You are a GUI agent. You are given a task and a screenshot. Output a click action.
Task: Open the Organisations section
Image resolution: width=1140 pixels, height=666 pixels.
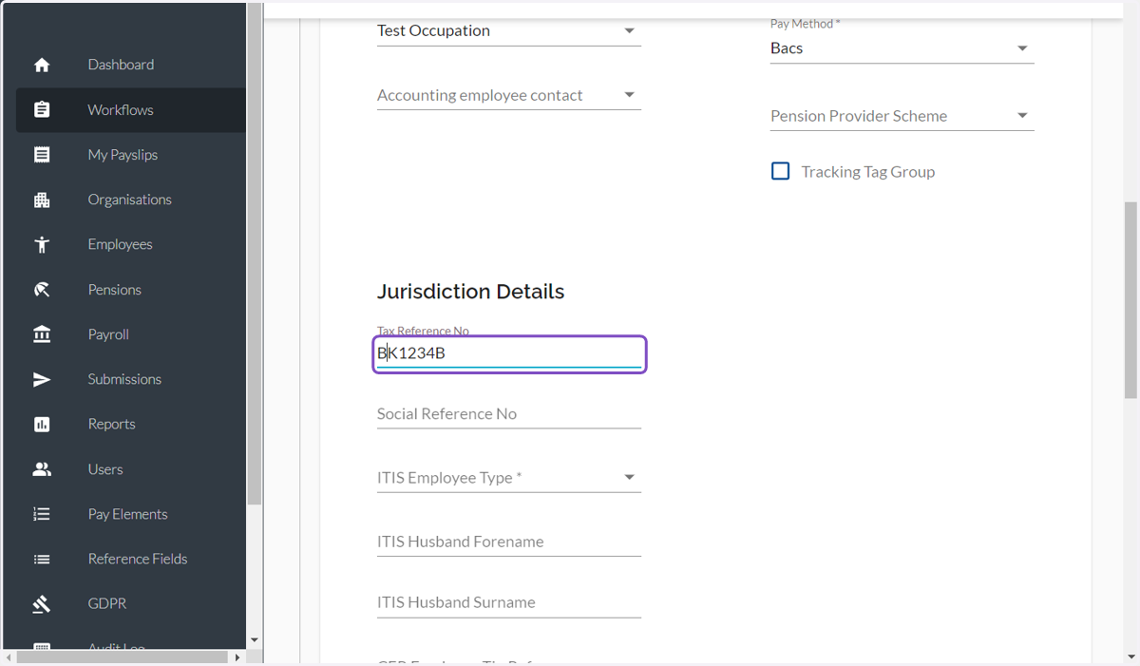131,200
